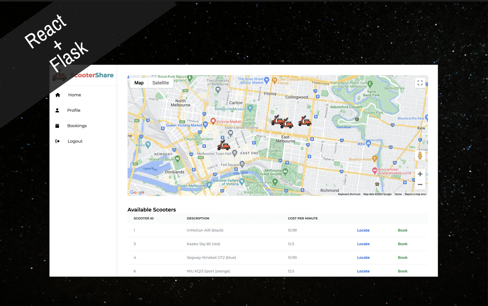Click the rightmost scooter marker near Collingwood

tap(305, 121)
